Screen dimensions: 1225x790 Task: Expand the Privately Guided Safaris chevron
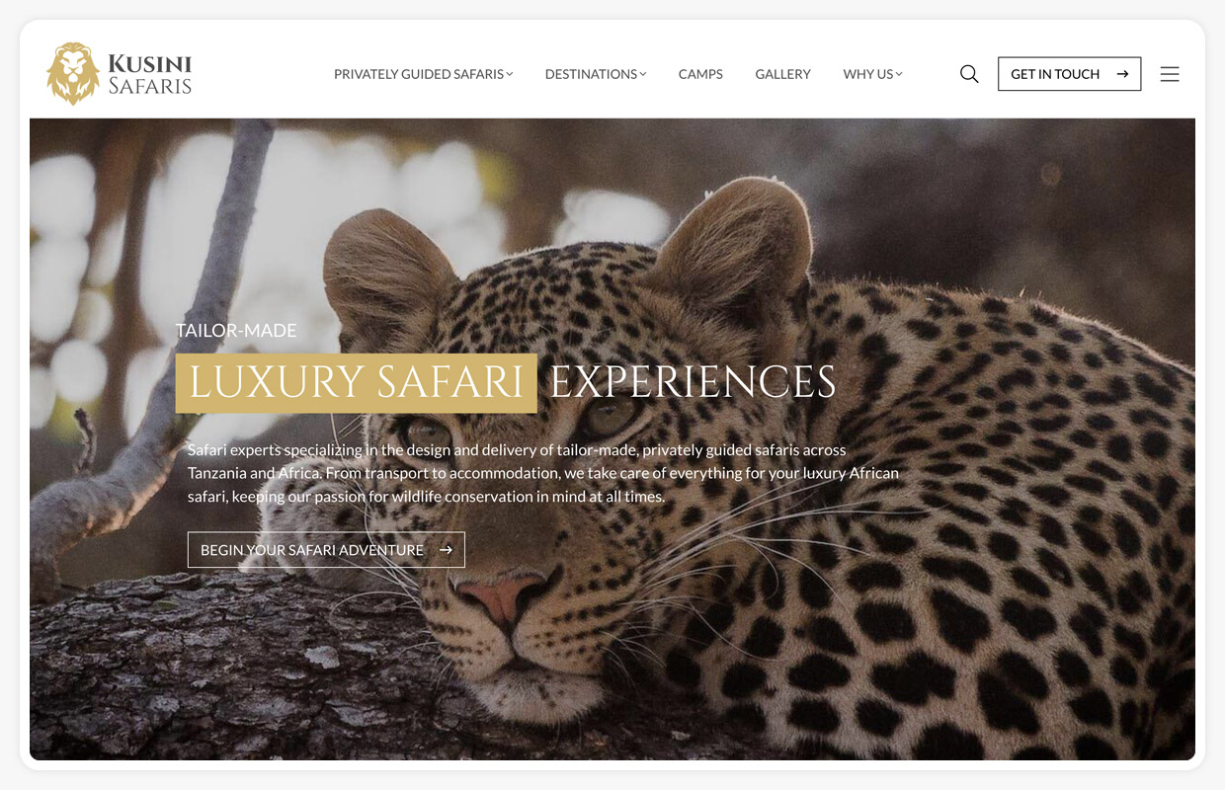510,74
